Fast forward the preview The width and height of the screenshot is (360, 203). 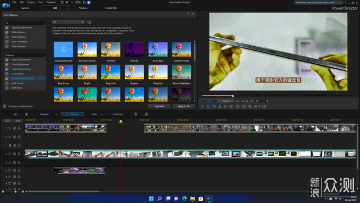(231, 107)
